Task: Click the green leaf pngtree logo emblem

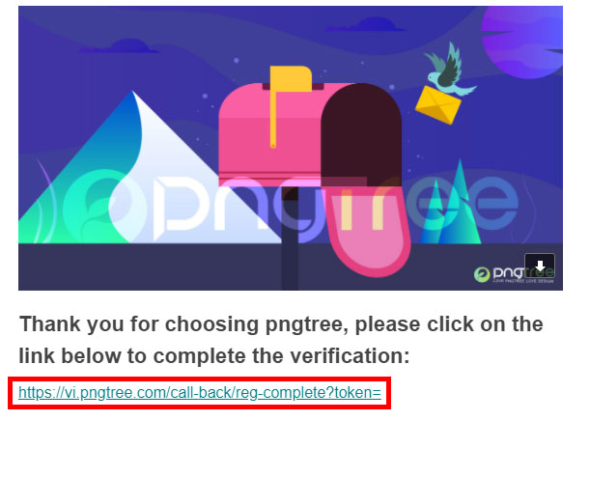Action: 481,274
